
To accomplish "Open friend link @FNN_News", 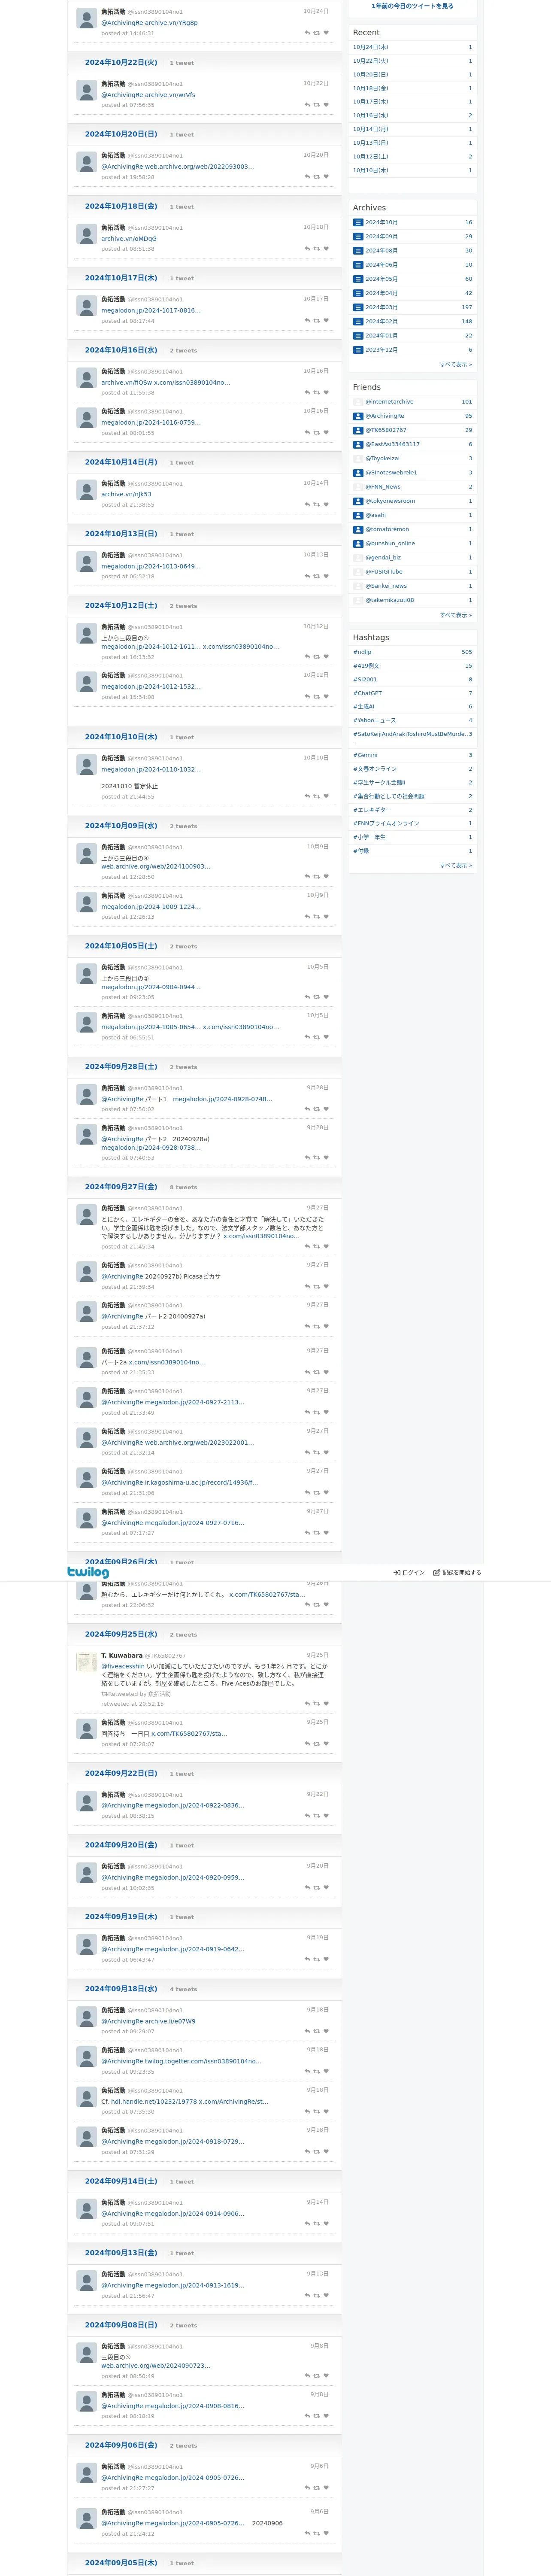I will click(383, 487).
